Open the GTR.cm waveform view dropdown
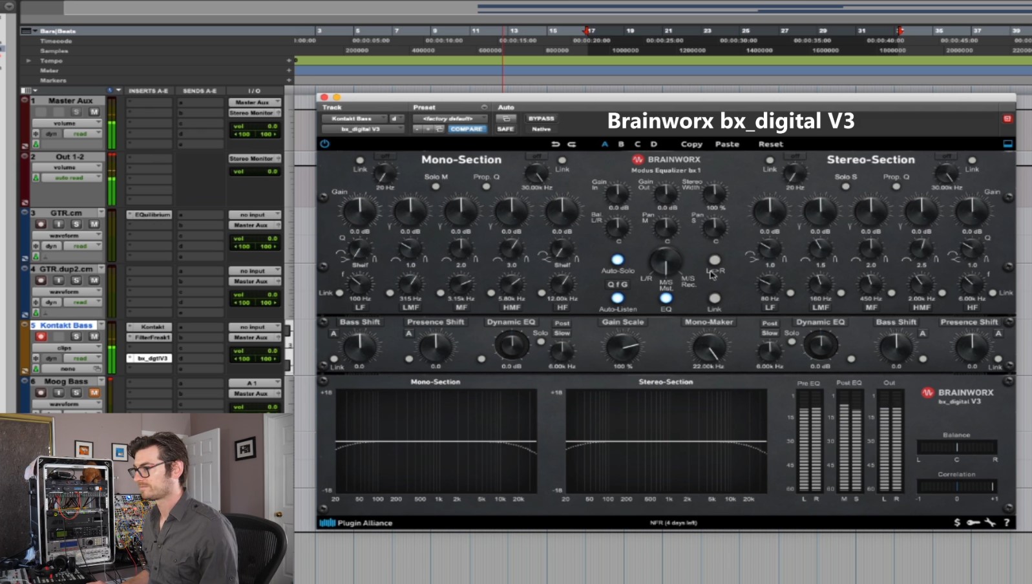This screenshot has height=584, width=1032. point(68,236)
